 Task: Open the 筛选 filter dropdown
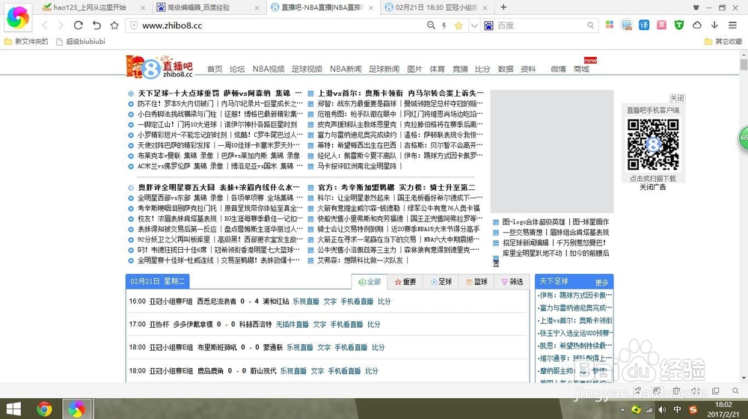pos(512,282)
